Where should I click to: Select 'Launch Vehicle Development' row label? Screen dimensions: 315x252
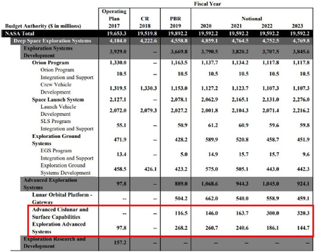pos(58,110)
